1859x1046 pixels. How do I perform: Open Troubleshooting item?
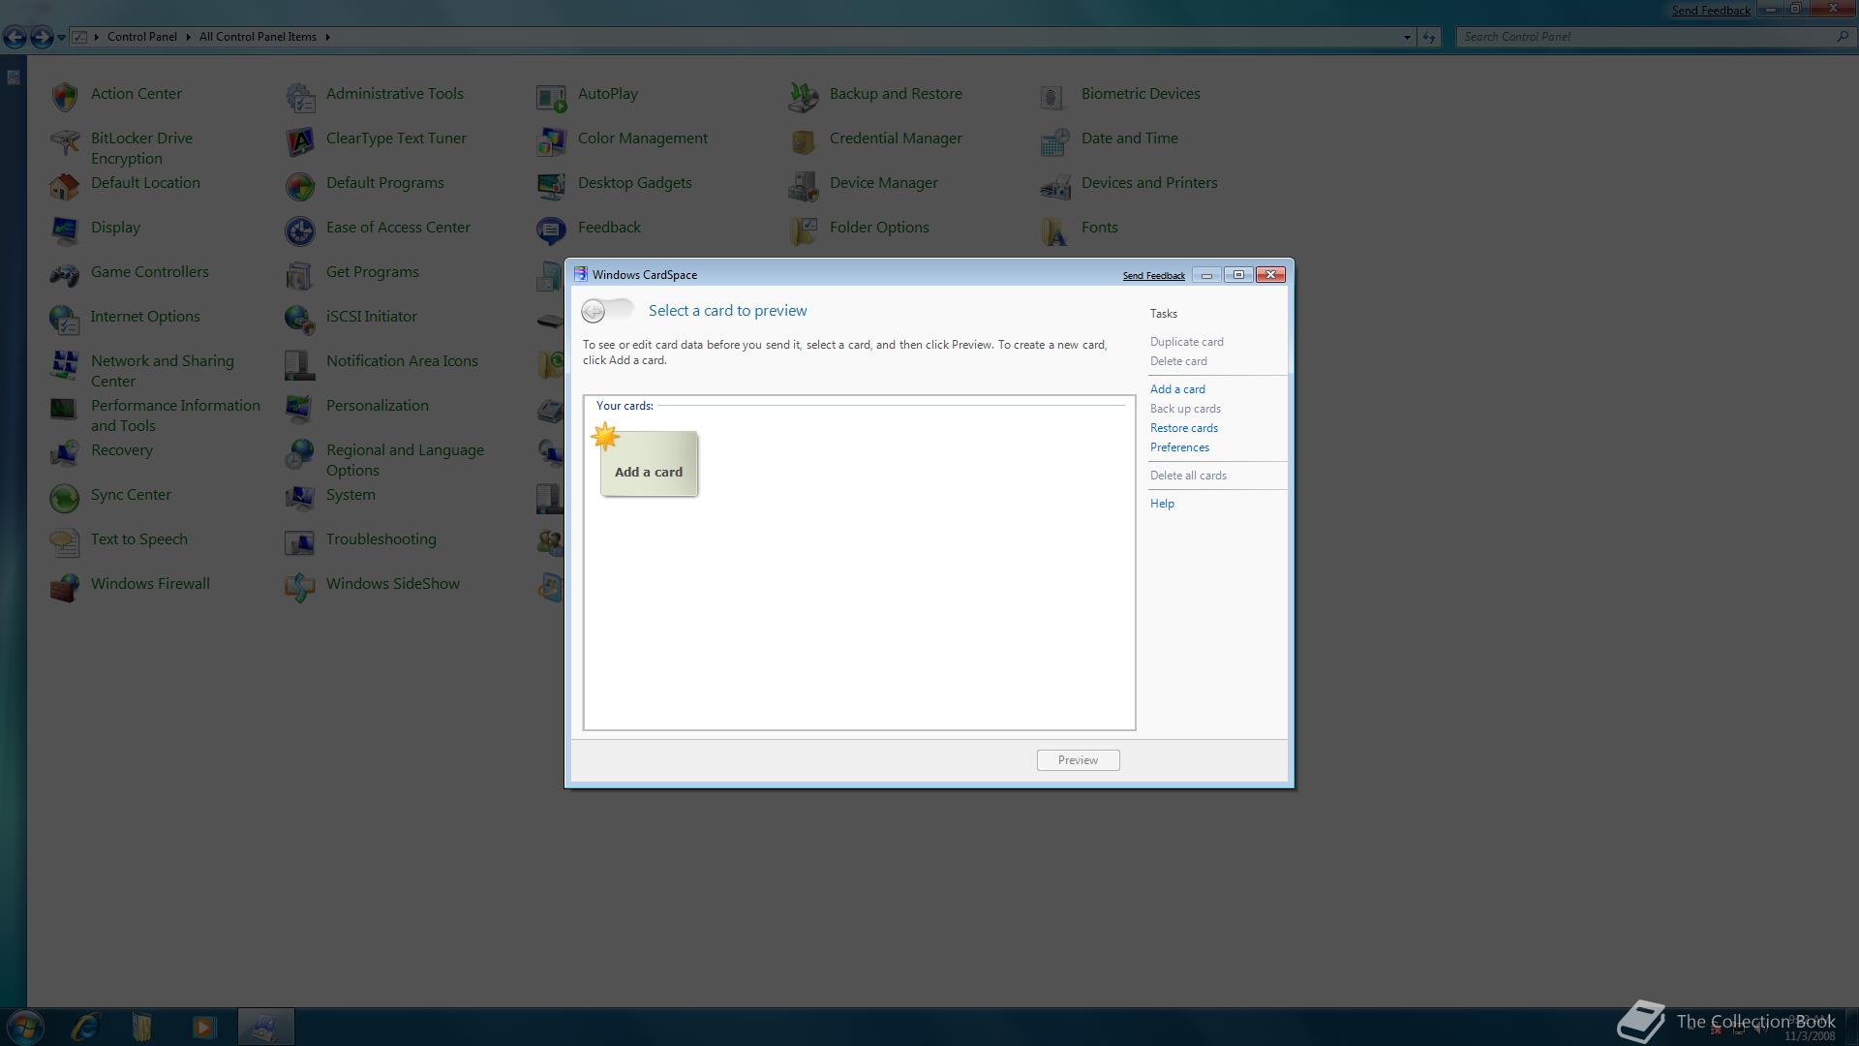pyautogui.click(x=381, y=539)
